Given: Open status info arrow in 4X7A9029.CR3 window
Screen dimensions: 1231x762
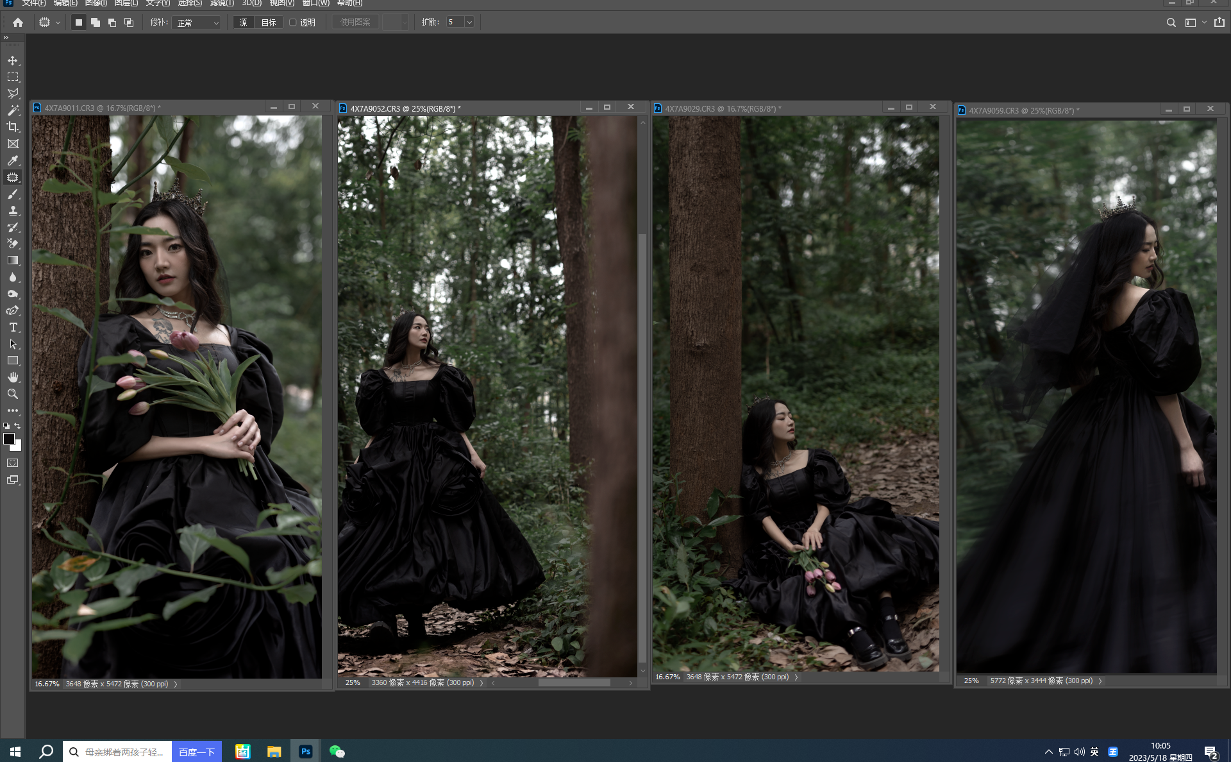Looking at the screenshot, I should (796, 677).
